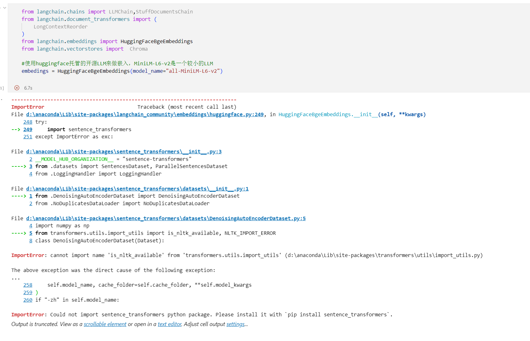Click 'import sentence_transformers' line in traceback
Image resolution: width=530 pixels, height=341 pixels.
89,129
